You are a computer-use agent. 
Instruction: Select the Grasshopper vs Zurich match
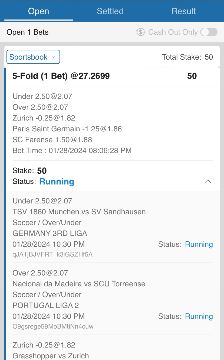click(51, 356)
